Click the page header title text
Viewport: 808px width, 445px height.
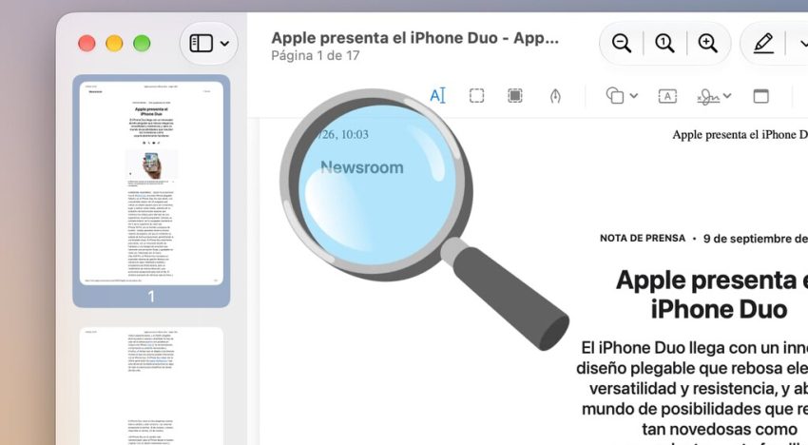[x=740, y=135]
